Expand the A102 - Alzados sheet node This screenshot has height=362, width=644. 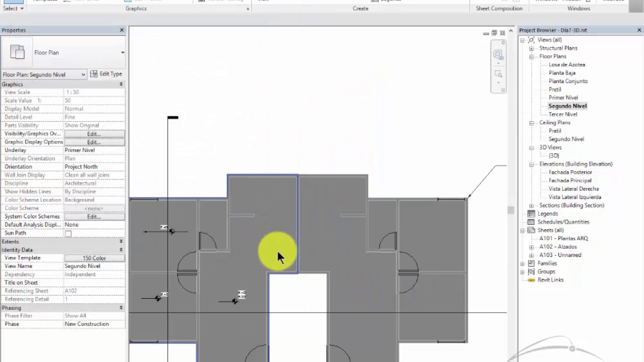click(531, 247)
